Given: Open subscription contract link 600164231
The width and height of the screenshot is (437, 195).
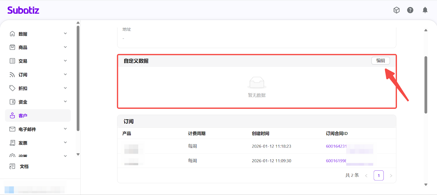Looking at the screenshot, I should 336,146.
